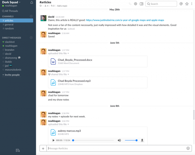195x155 pixels.
Task: Open mentions and reactions @ icon
Action: pos(181,4)
